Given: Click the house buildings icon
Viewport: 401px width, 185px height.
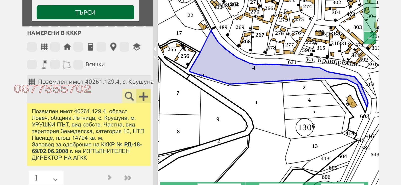Looking at the screenshot, I should [67, 47].
